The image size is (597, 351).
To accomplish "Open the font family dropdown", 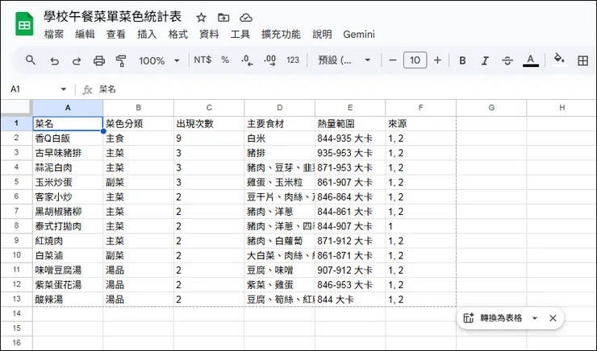I will (344, 60).
